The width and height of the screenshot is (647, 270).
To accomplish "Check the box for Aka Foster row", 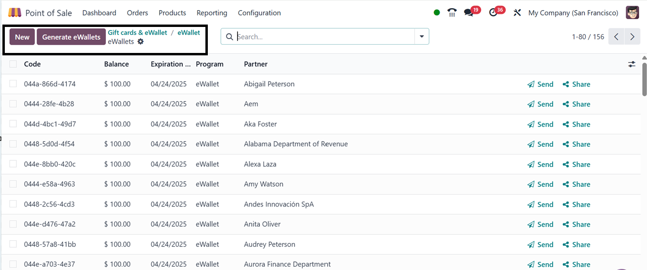I will coord(13,124).
